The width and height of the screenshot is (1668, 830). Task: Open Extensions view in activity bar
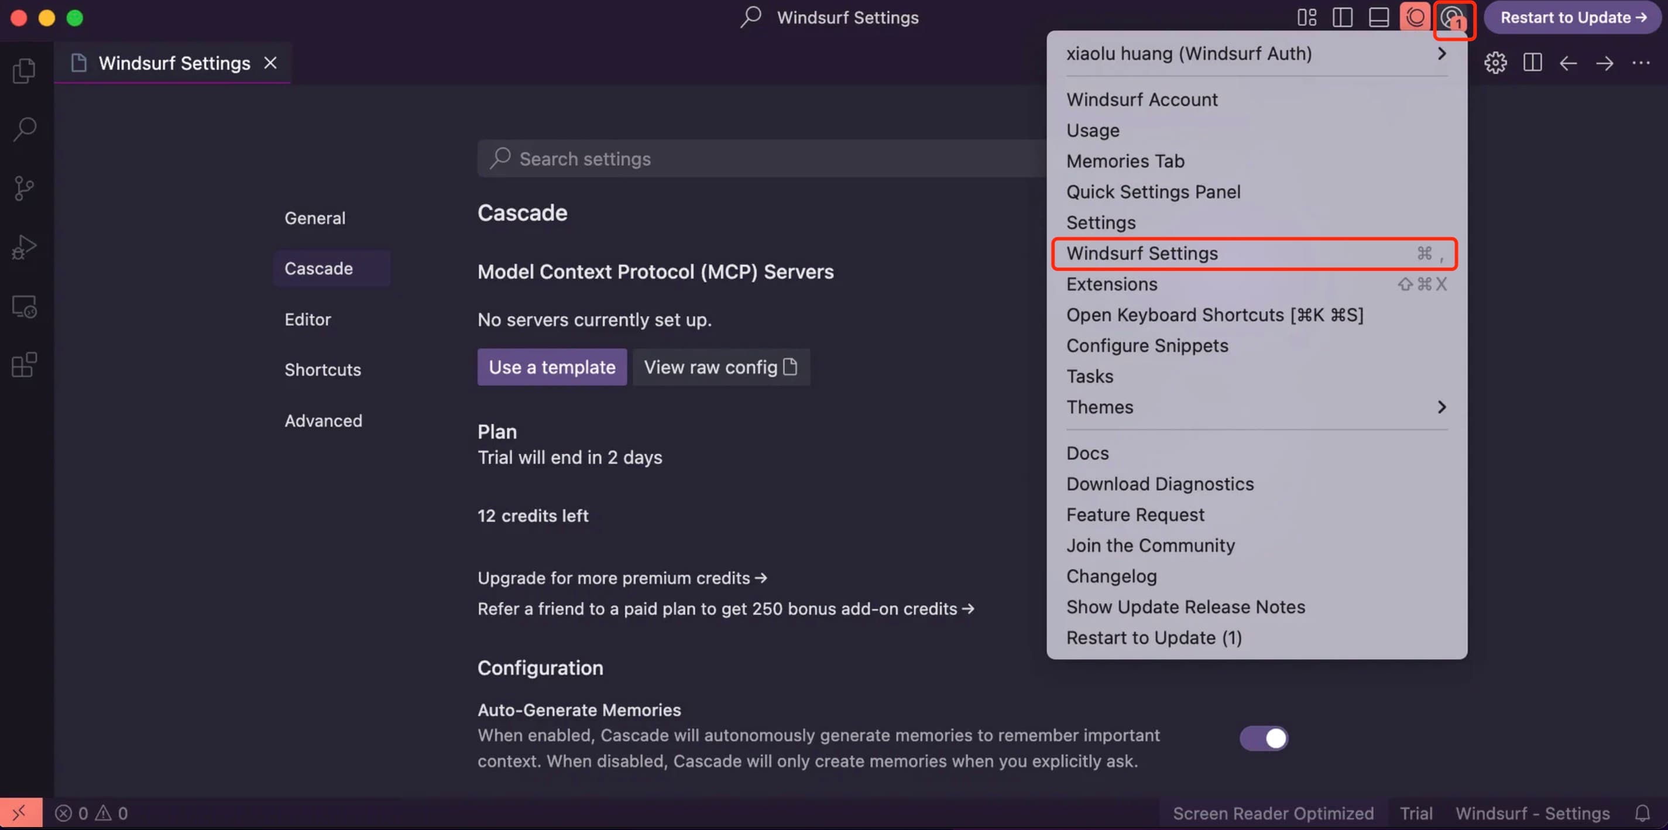pos(24,365)
